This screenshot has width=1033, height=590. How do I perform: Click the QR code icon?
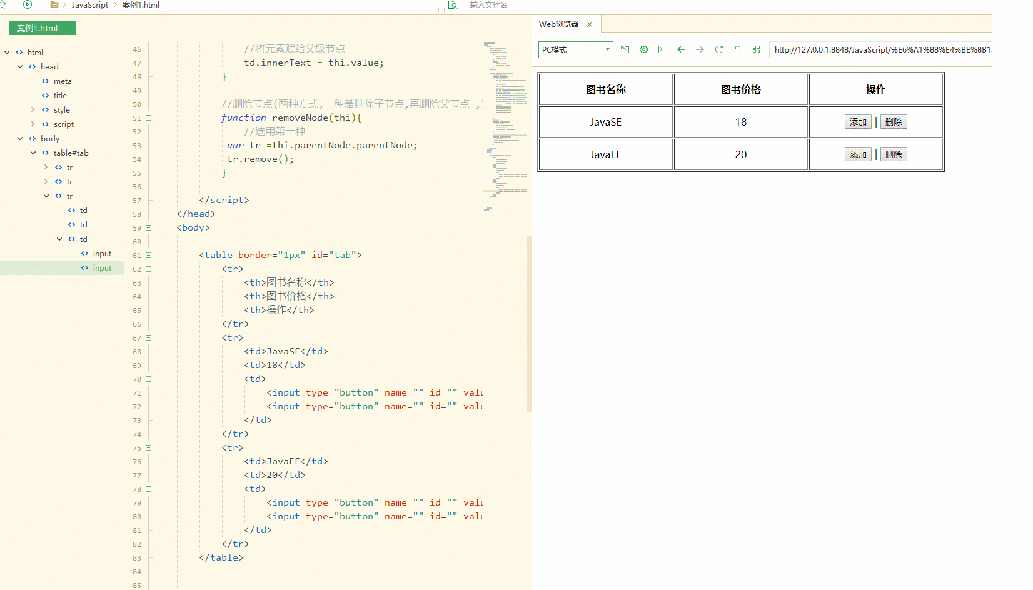tap(756, 49)
